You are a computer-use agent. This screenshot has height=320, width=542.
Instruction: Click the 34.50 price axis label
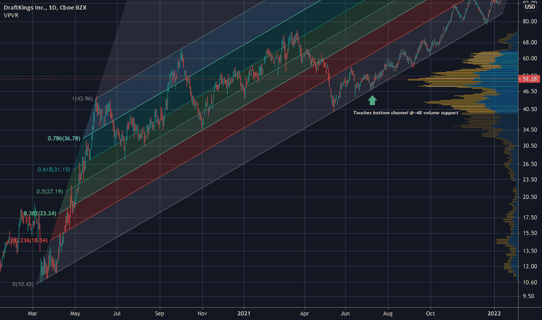[530, 130]
